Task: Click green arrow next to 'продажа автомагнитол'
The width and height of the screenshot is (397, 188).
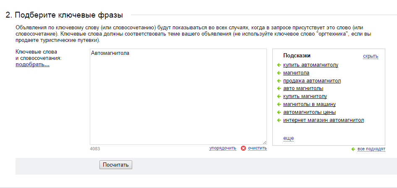Action: coord(279,81)
